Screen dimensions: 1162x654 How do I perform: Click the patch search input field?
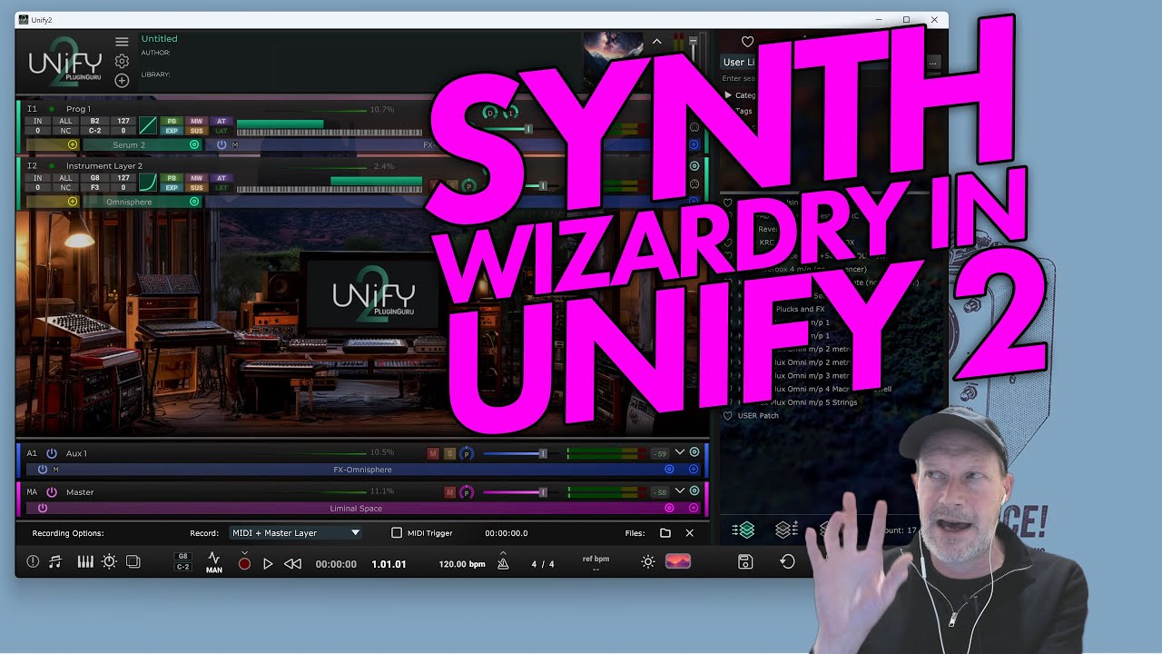click(738, 79)
